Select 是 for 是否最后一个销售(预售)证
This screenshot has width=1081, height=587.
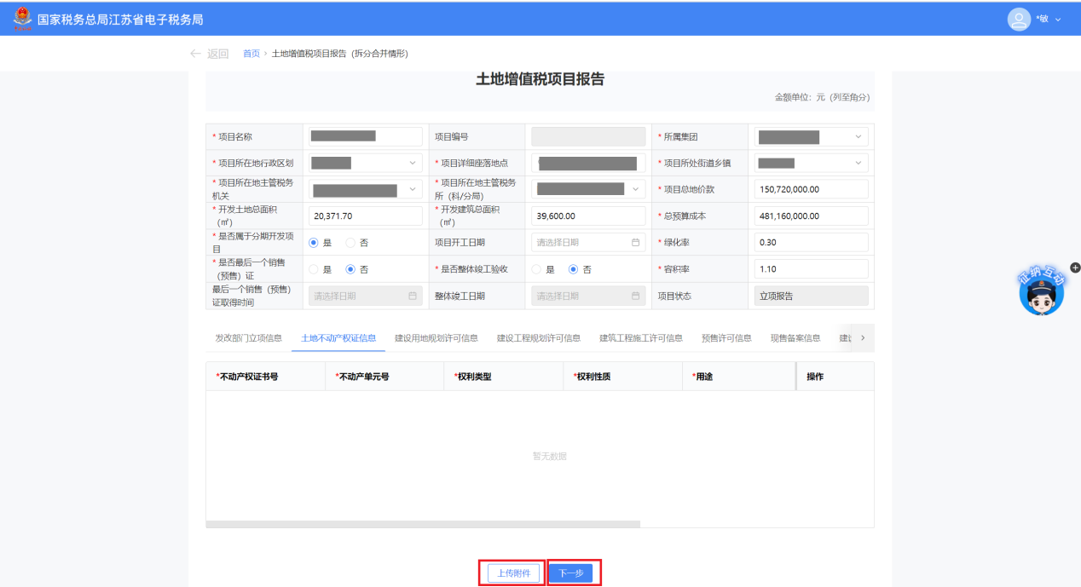point(314,269)
